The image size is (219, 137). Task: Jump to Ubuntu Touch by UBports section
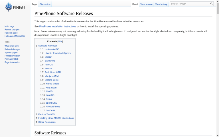58,53
